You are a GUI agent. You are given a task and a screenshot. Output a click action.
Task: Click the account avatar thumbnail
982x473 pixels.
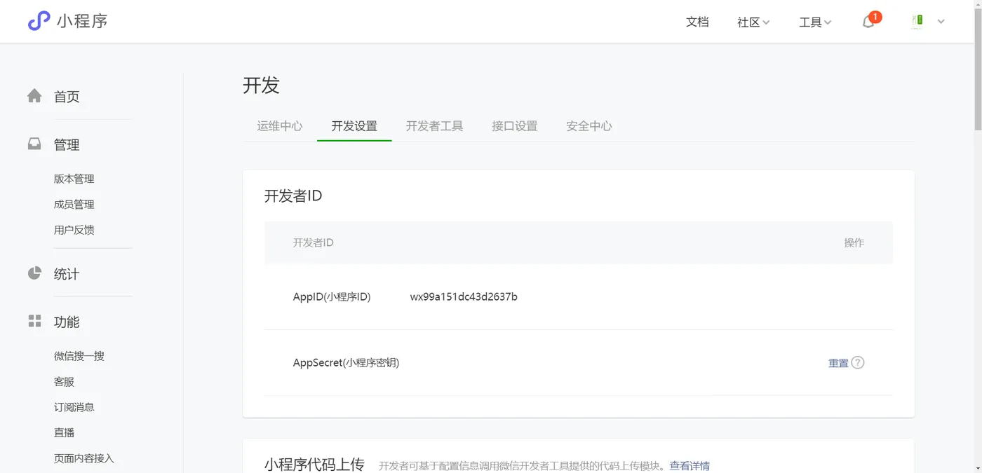coord(917,21)
